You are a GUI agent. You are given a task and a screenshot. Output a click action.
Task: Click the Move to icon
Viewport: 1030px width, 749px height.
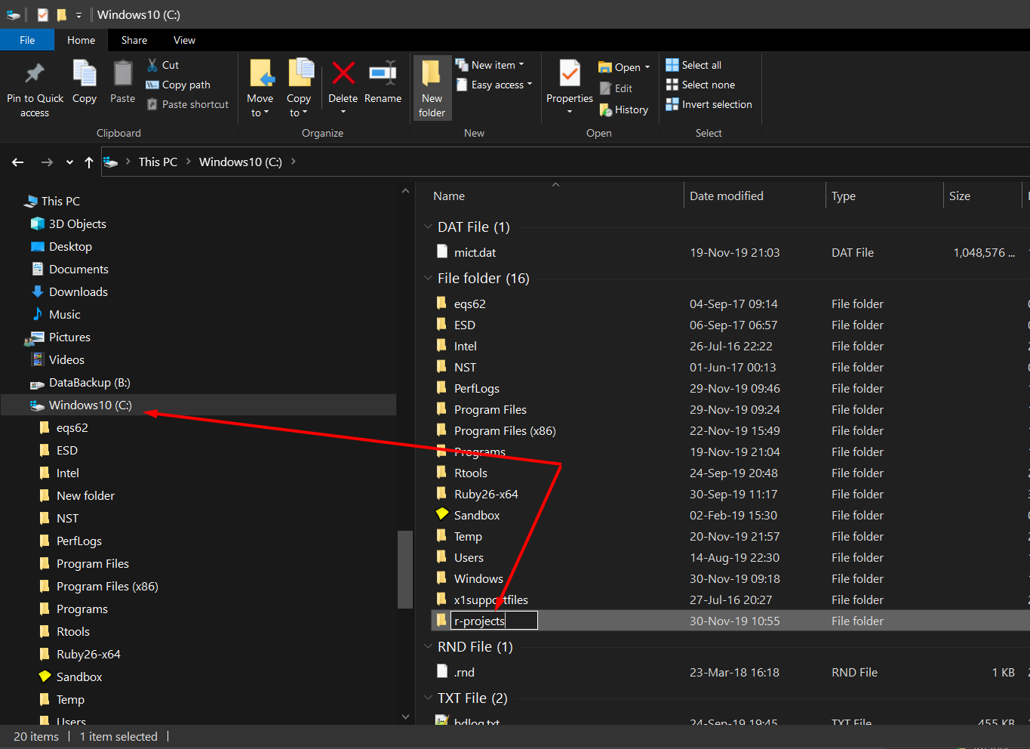point(261,74)
